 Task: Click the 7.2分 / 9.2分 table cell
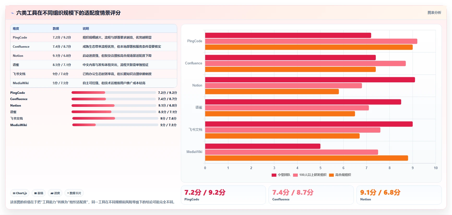click(62, 38)
